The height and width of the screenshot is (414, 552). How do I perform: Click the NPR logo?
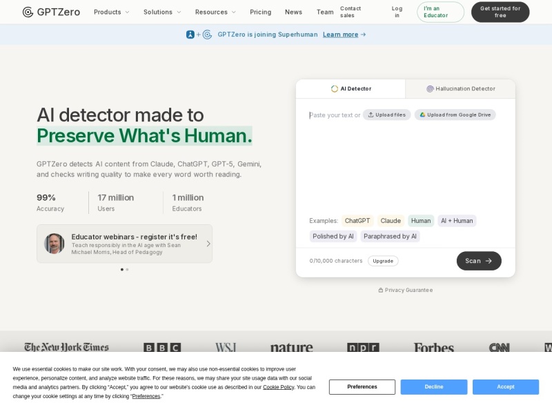click(x=363, y=348)
